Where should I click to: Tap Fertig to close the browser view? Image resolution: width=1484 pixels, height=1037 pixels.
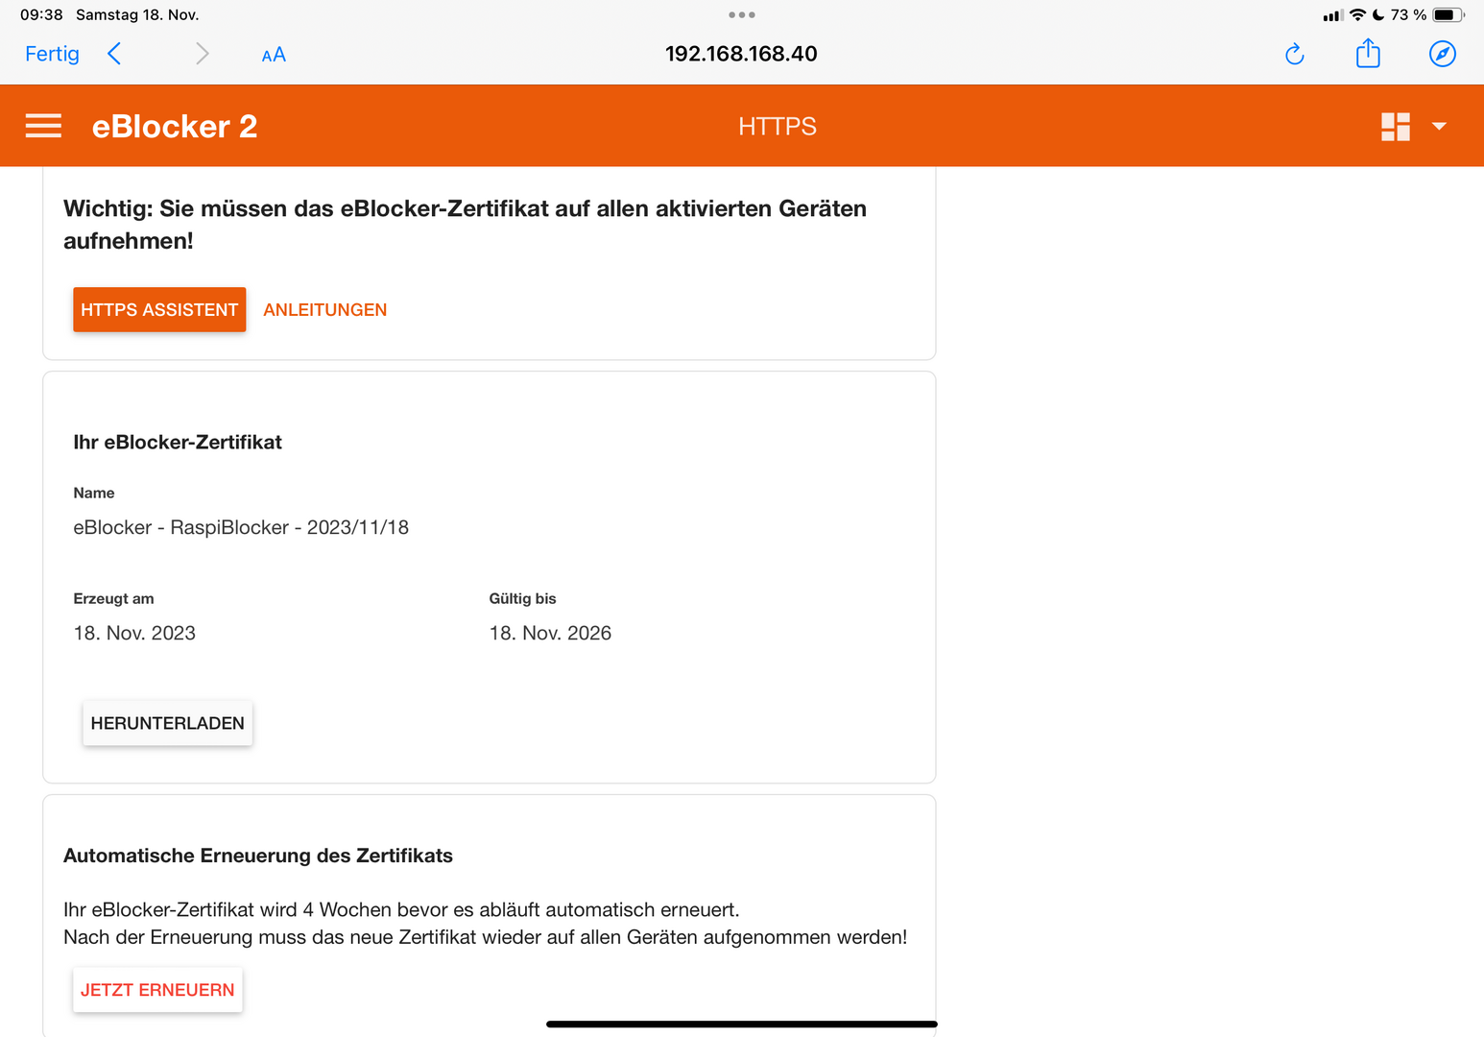click(x=52, y=54)
